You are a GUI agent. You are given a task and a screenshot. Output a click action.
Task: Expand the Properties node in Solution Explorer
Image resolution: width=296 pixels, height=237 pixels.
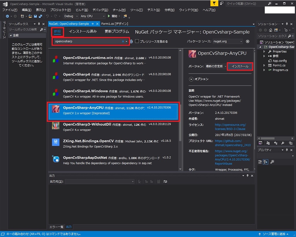click(x=264, y=51)
